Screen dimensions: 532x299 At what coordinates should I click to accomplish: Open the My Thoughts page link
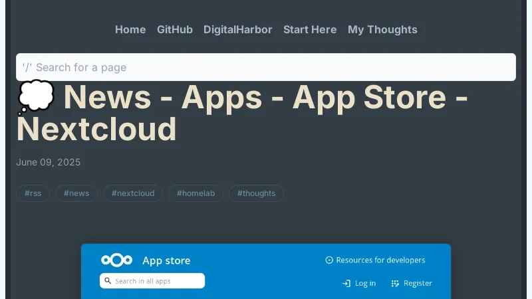(x=382, y=29)
